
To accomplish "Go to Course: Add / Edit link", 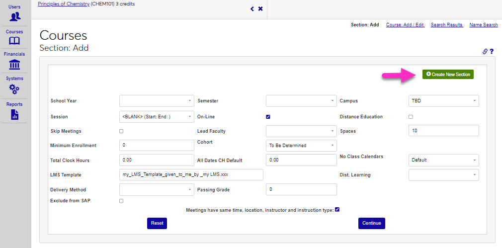I will 405,25.
